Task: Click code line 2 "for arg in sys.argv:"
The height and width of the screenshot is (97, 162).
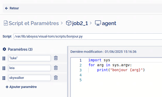Action: (x=110, y=65)
